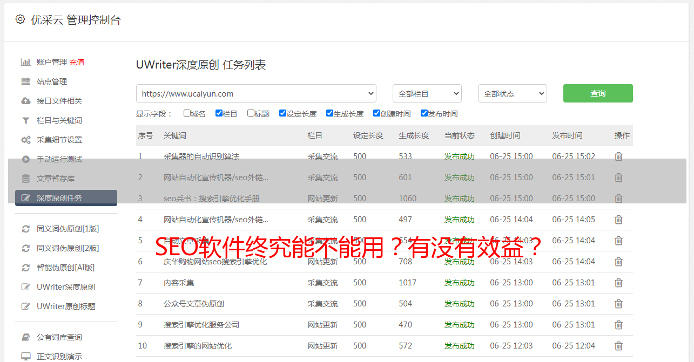Click the 1017 generated length value
The image size is (694, 362).
(408, 283)
